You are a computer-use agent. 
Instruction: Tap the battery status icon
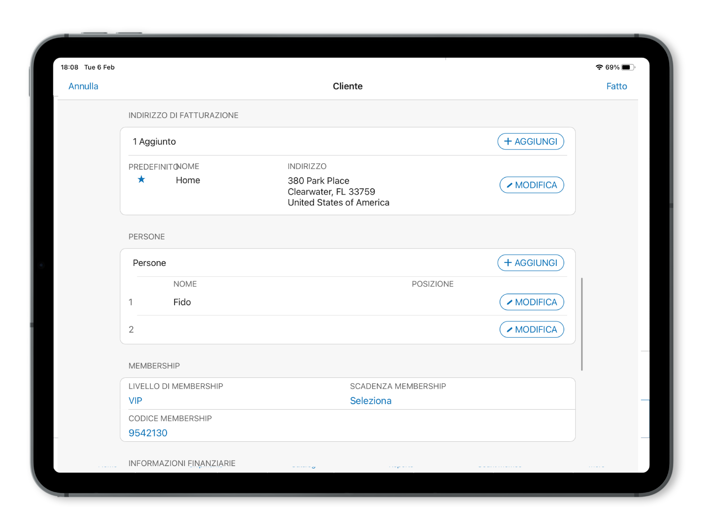[x=628, y=67]
